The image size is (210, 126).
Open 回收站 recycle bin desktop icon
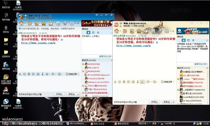6,29
